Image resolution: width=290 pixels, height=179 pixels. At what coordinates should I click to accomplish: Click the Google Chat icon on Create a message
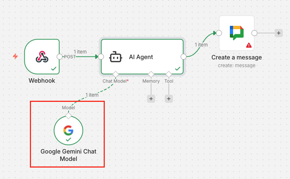tap(237, 32)
